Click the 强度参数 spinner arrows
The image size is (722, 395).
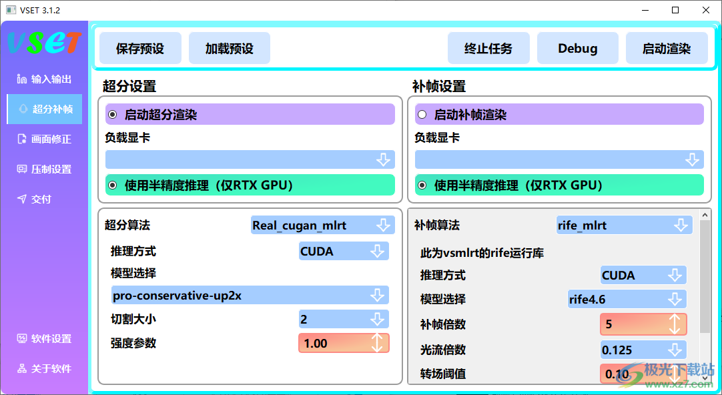[x=377, y=343]
